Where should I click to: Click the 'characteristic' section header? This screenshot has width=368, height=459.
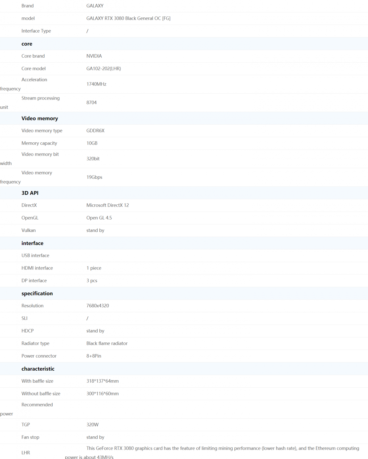38,369
